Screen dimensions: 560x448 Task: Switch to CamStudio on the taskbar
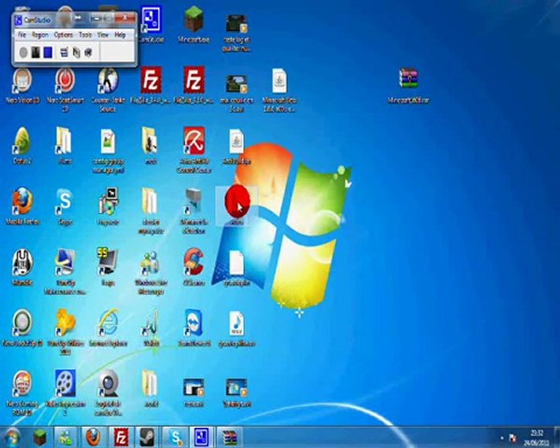[202, 437]
